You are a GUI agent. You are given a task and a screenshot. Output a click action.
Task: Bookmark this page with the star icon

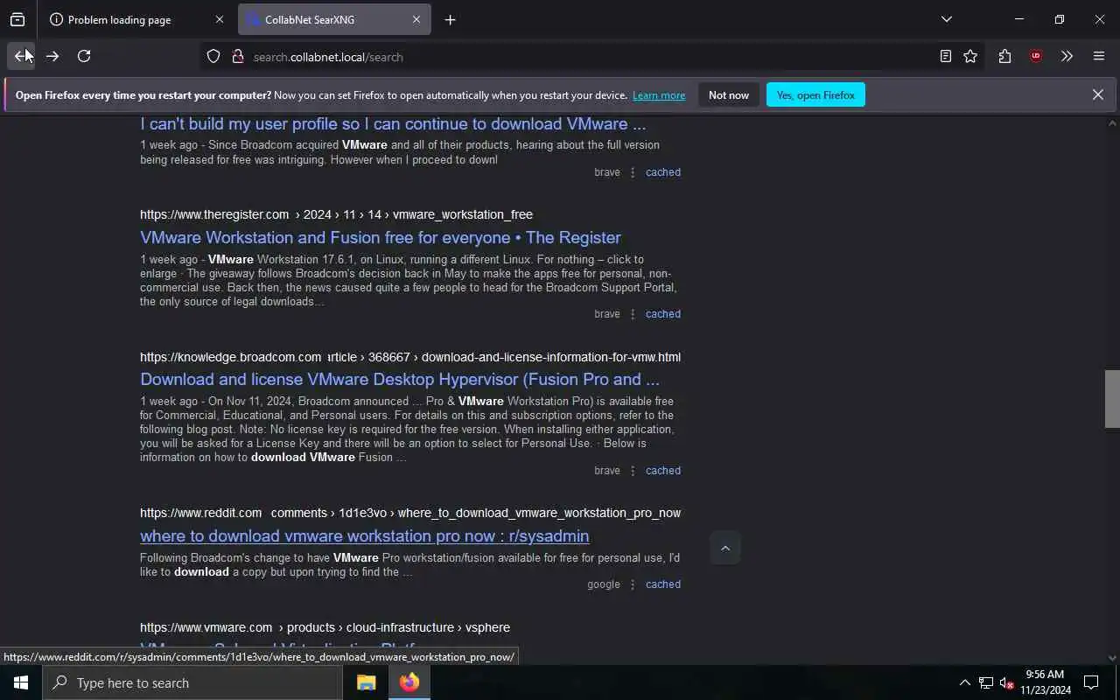coord(970,56)
